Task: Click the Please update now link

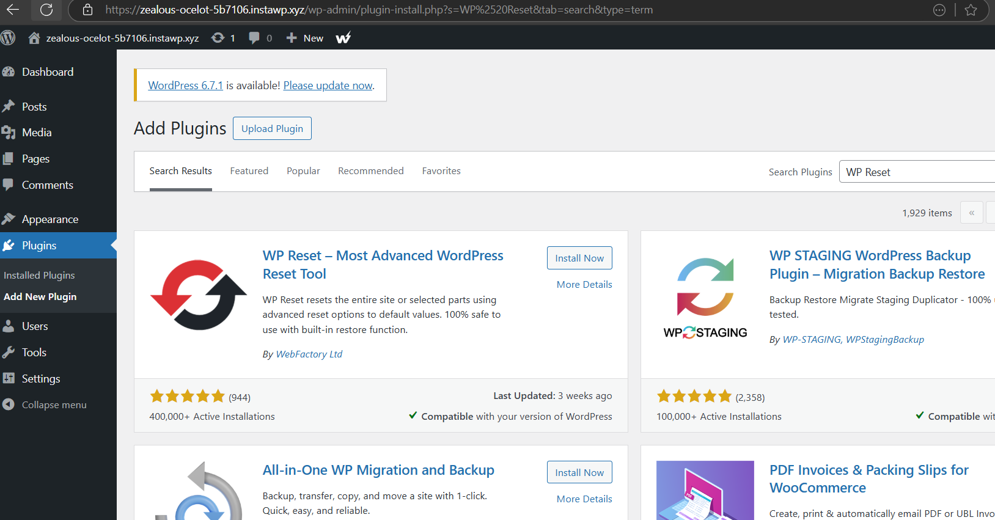Action: [x=328, y=86]
